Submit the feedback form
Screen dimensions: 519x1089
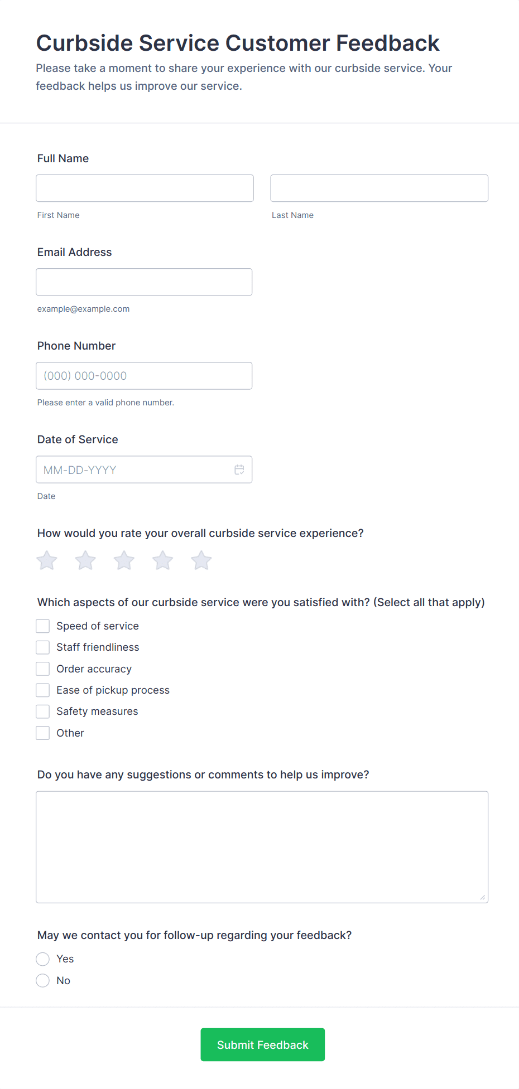pos(262,1044)
